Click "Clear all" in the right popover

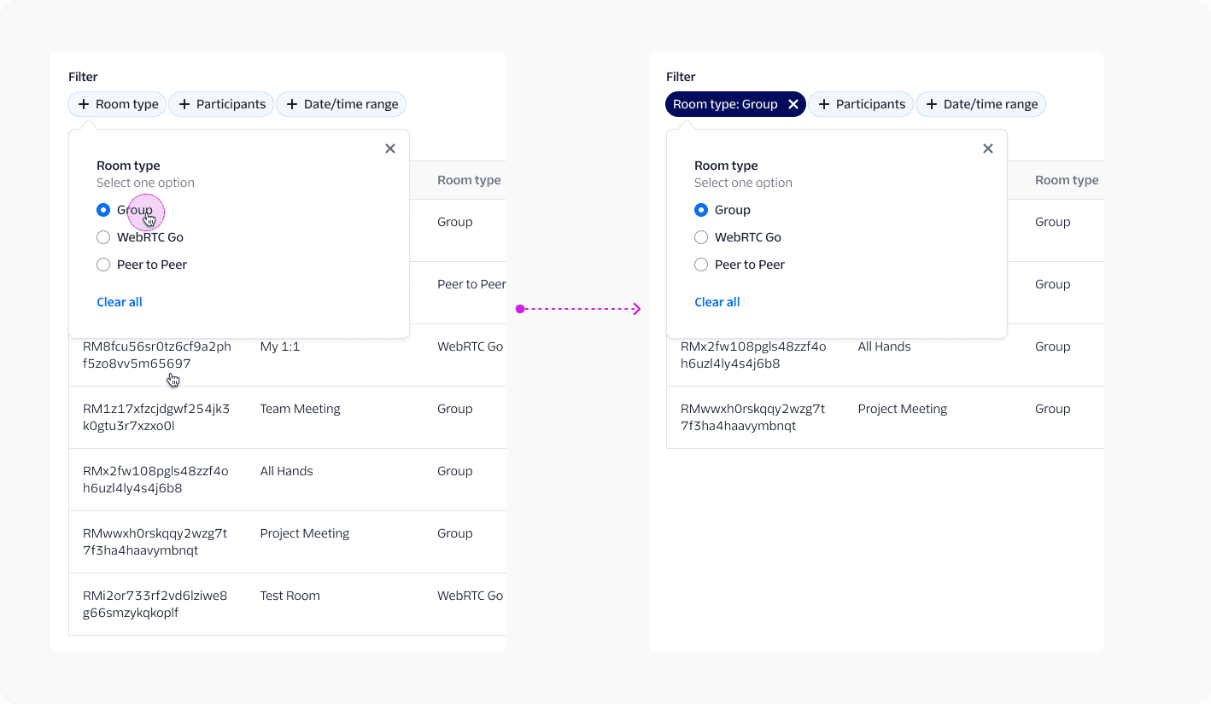(717, 301)
